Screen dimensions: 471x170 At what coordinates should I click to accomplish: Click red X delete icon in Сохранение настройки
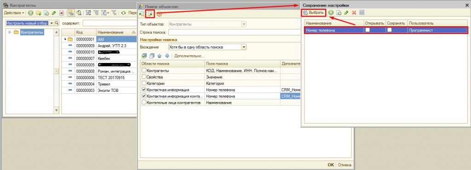pyautogui.click(x=354, y=12)
